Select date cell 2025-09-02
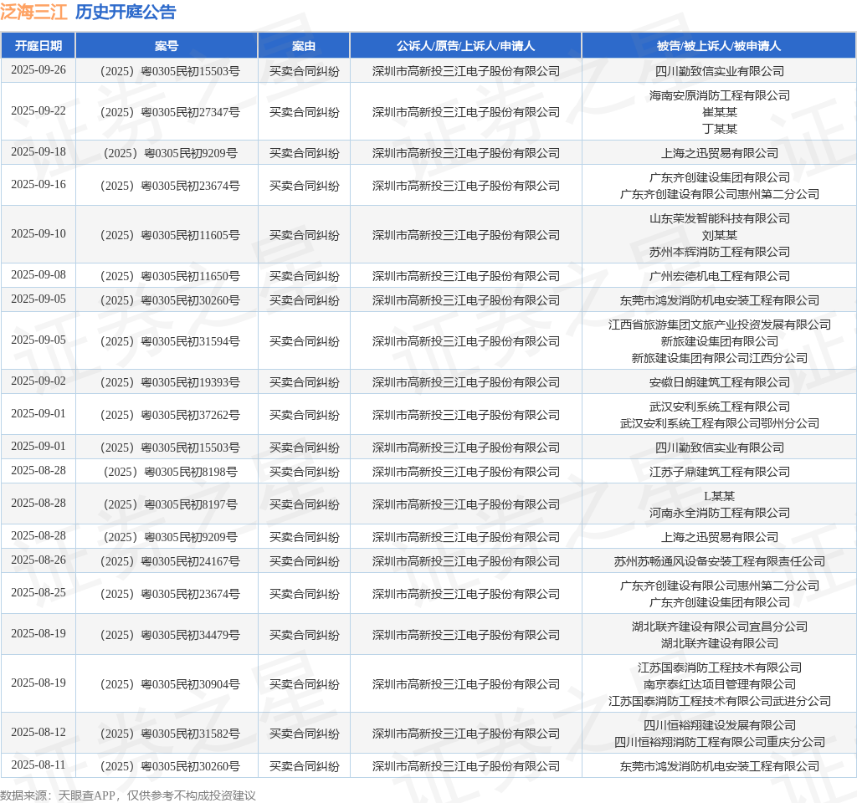The height and width of the screenshot is (803, 857). pos(38,381)
